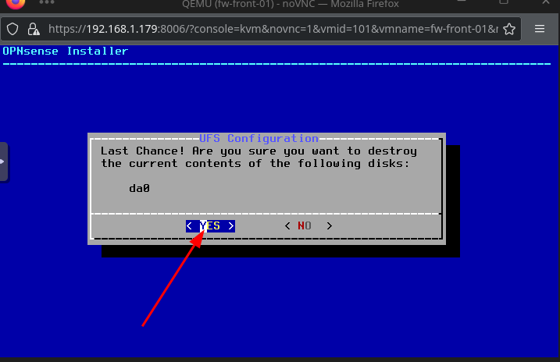Open the three-dot window menu in title bar
This screenshot has height=362, width=560.
pyautogui.click(x=47, y=2)
